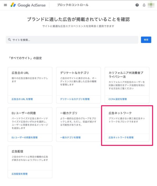The image size is (157, 186).
Task: Open 一般カテゴリを管理 link
Action: pyautogui.click(x=71, y=137)
